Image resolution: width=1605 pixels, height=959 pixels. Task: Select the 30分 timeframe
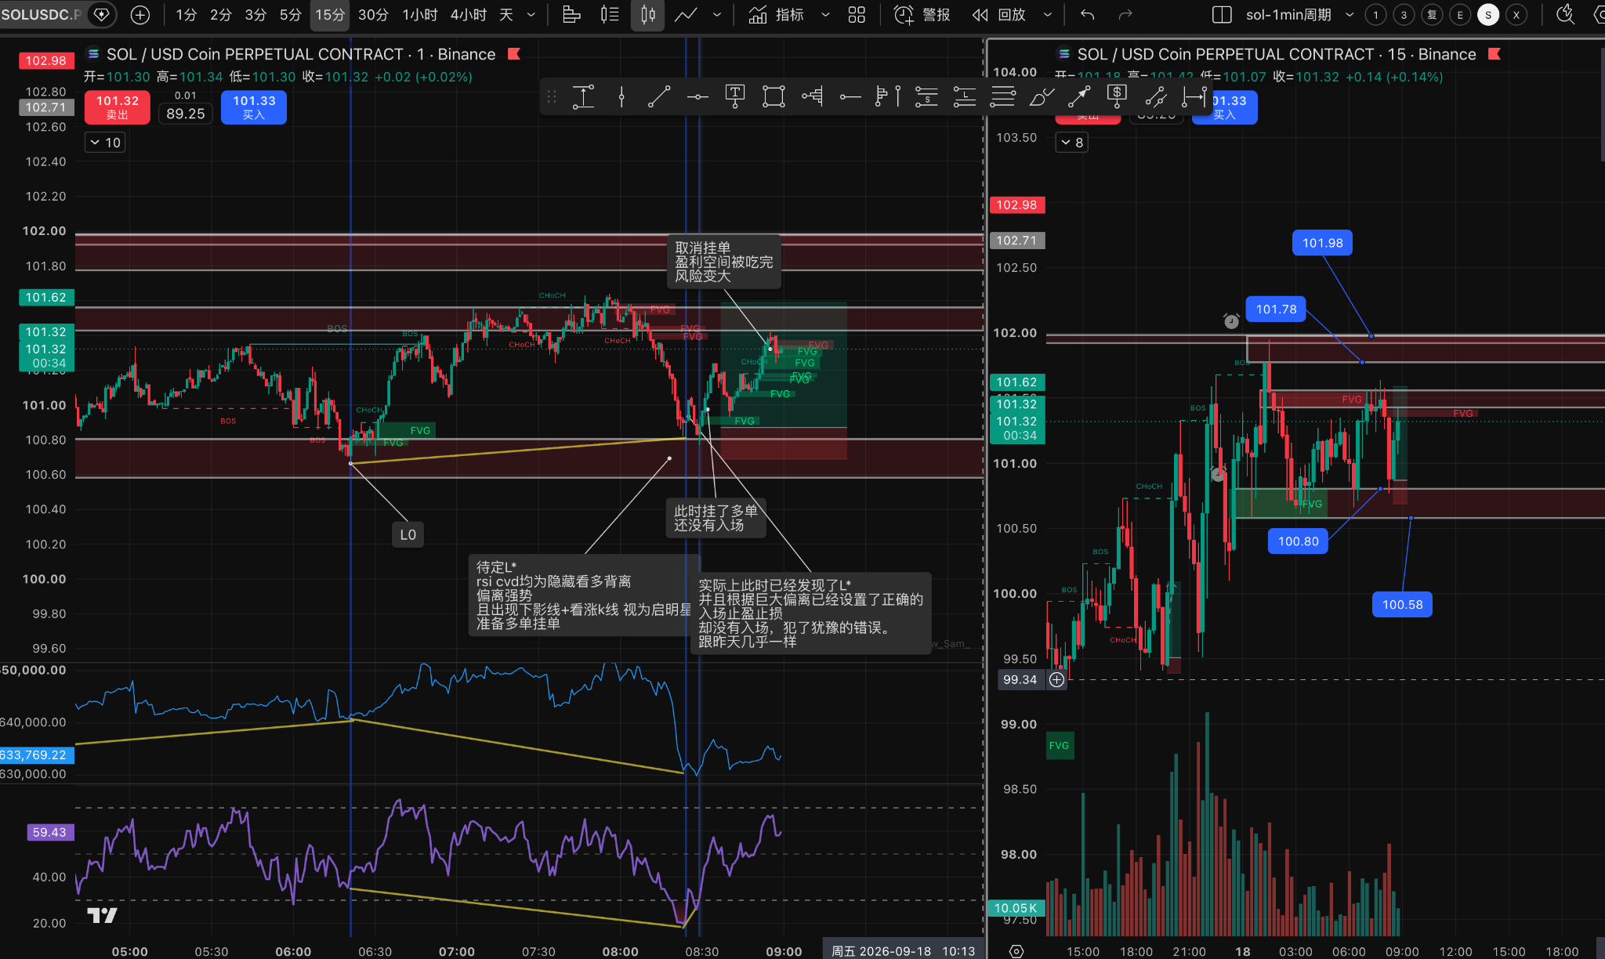373,15
